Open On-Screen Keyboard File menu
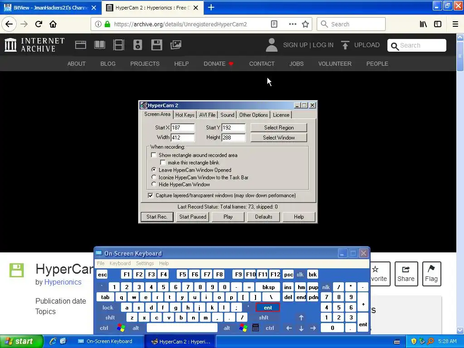Viewport: 464px width, 348px height. click(101, 263)
